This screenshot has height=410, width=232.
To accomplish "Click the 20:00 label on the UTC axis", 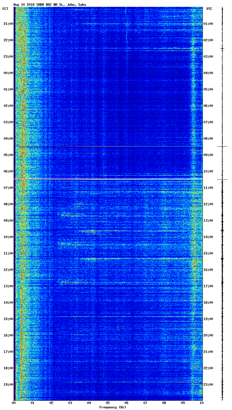I will click(x=208, y=335).
